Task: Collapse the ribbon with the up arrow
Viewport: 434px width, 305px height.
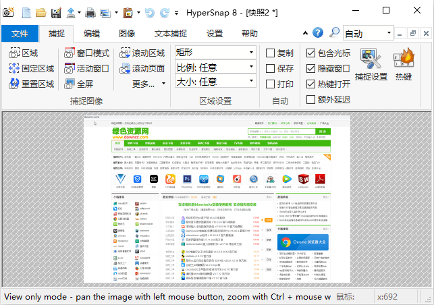Action: click(305, 33)
